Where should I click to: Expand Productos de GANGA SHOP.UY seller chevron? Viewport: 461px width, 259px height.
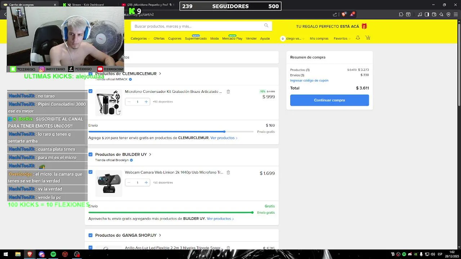160,235
